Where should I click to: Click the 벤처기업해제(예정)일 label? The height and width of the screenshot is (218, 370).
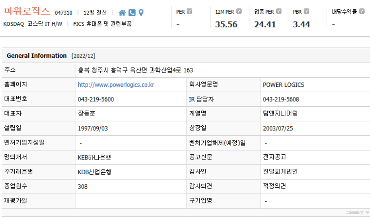point(217,143)
